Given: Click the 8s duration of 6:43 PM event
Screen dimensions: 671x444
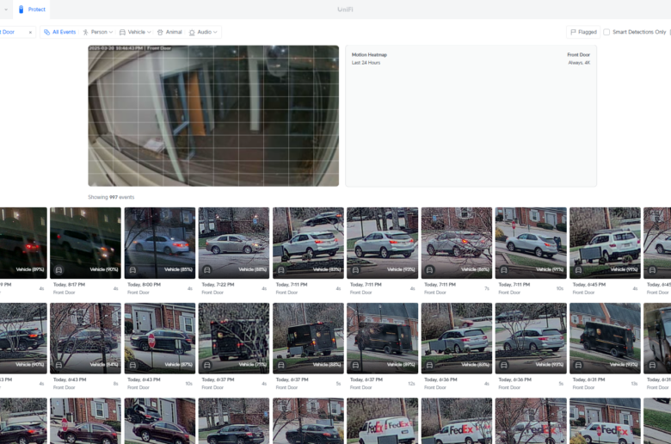Looking at the screenshot, I should point(115,384).
